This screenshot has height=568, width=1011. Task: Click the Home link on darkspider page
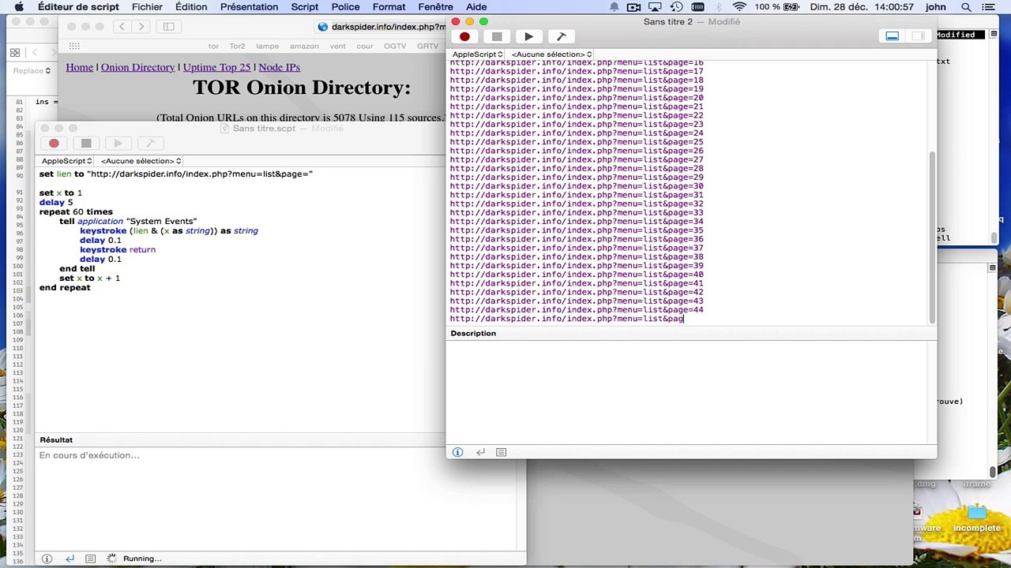click(x=79, y=67)
